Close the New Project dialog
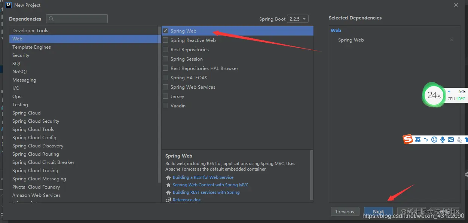 tap(456, 5)
